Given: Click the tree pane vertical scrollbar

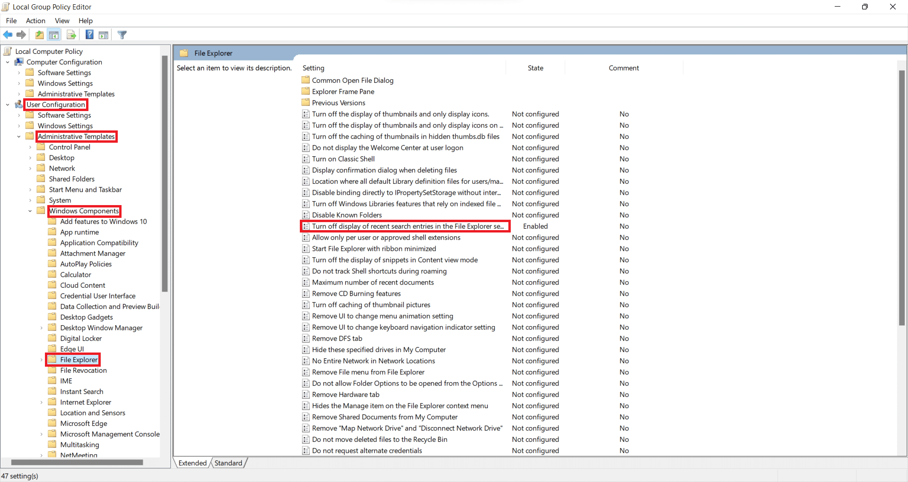Looking at the screenshot, I should tap(165, 173).
